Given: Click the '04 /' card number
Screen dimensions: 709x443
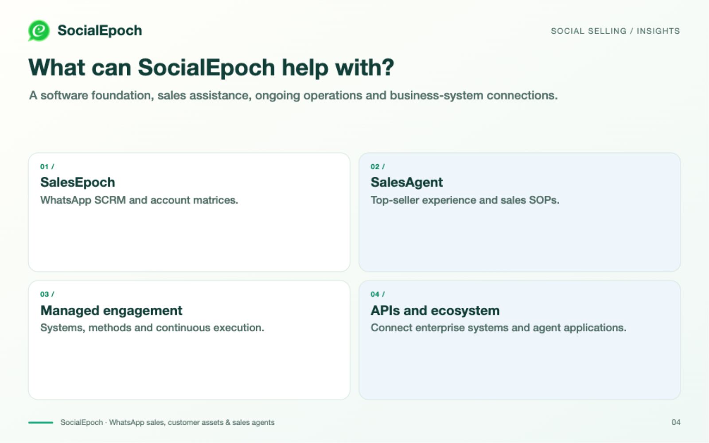Looking at the screenshot, I should click(x=378, y=294).
